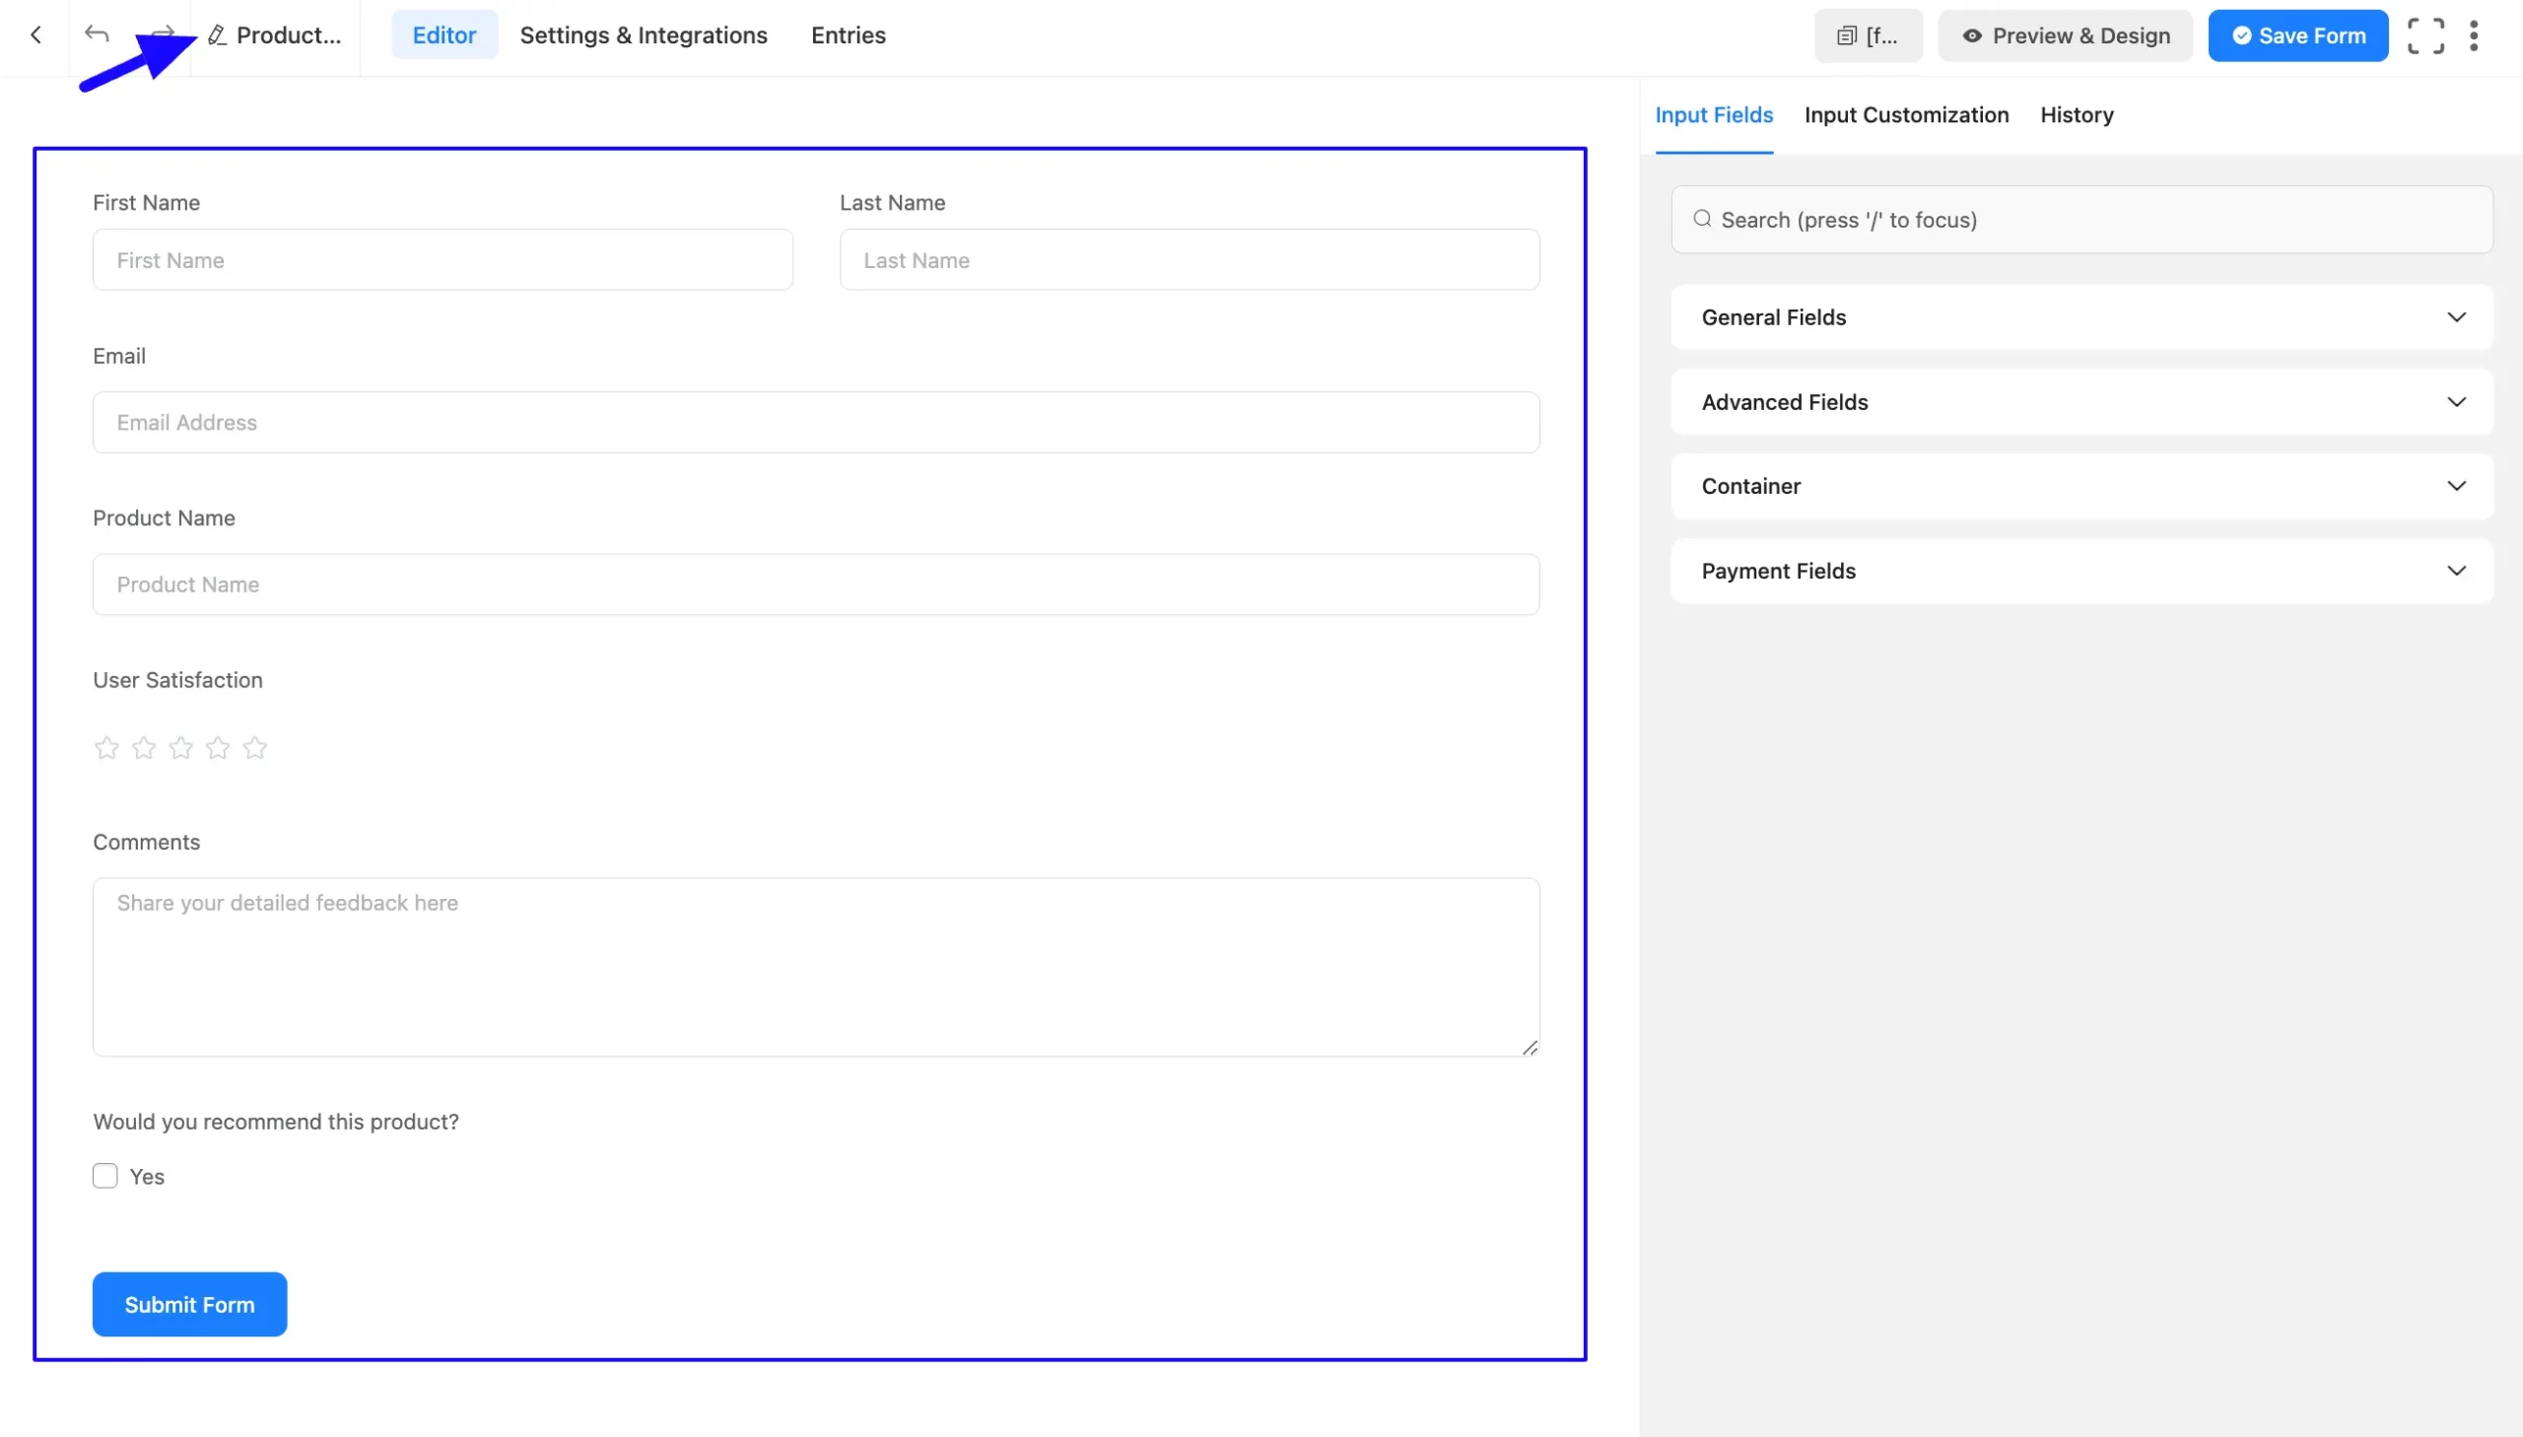Switch to Settings & Integrations tab
Image resolution: width=2523 pixels, height=1437 pixels.
tap(644, 35)
